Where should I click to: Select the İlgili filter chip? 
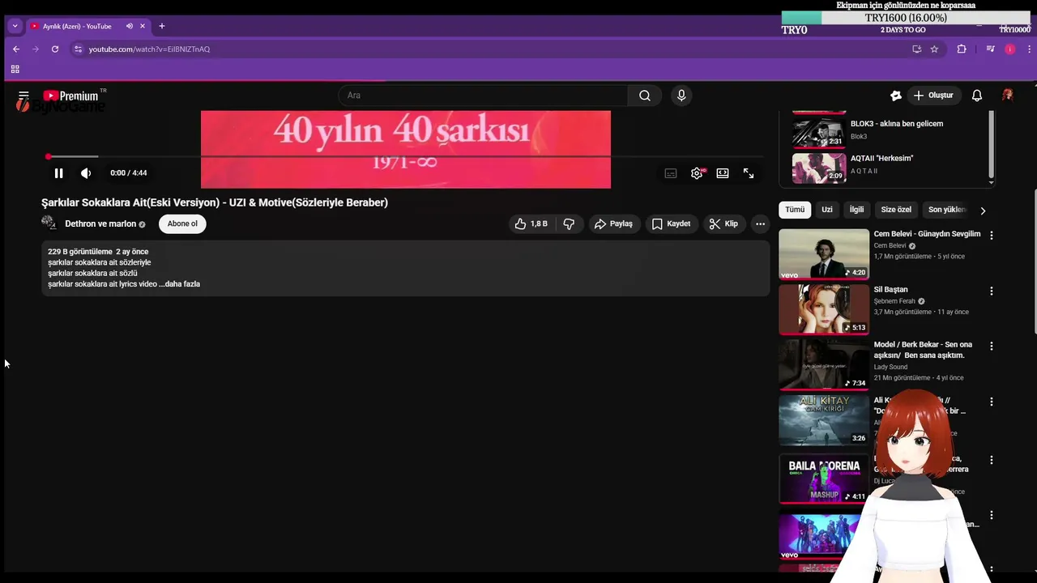(x=856, y=210)
